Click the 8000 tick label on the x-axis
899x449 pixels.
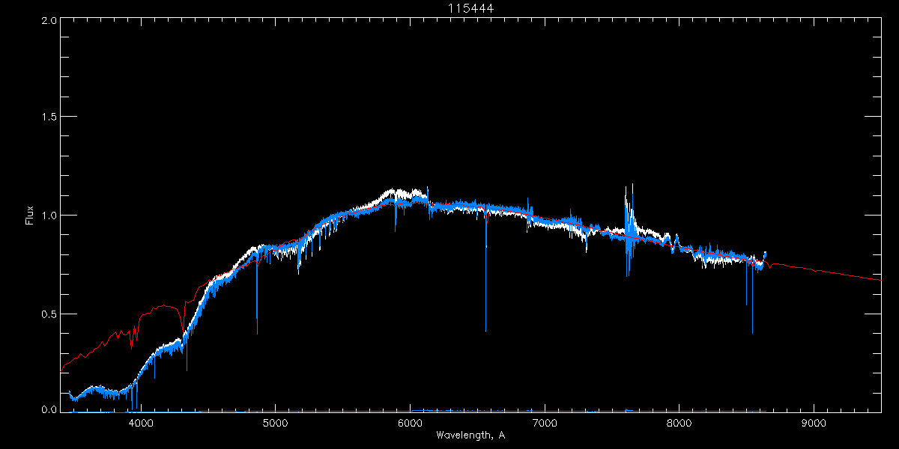(679, 423)
